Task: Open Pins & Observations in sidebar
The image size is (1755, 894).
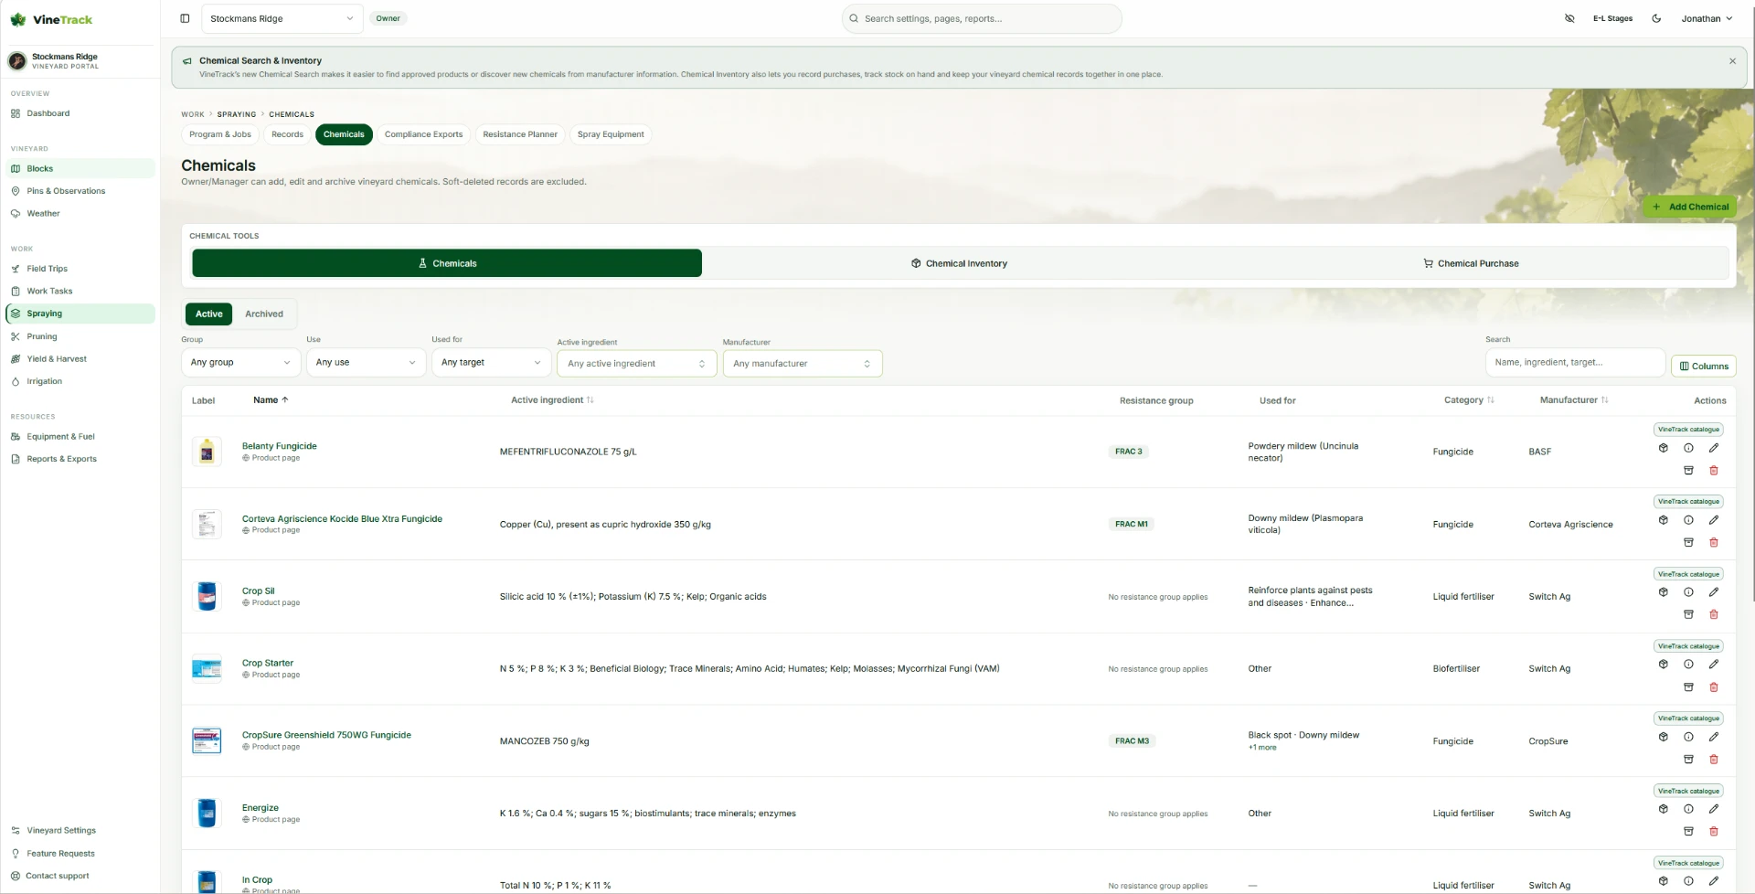Action: [x=80, y=191]
